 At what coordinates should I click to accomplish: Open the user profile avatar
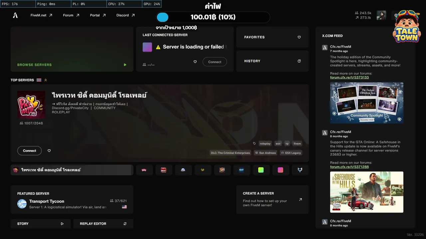[x=381, y=15]
